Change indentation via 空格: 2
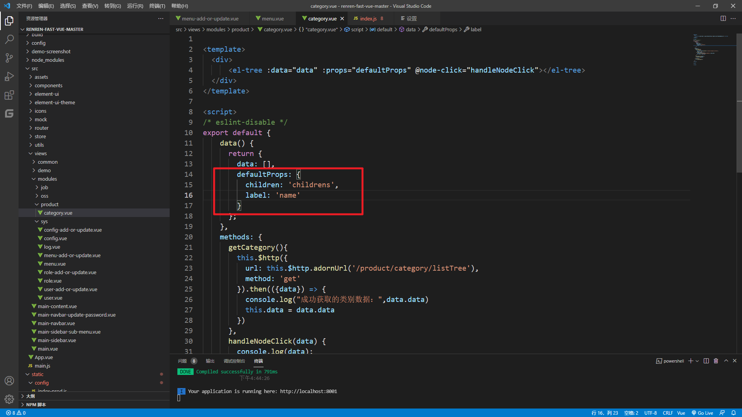 [631, 413]
